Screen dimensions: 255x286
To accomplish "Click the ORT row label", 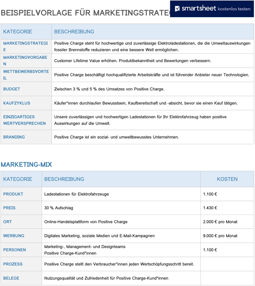I will (x=7, y=222).
